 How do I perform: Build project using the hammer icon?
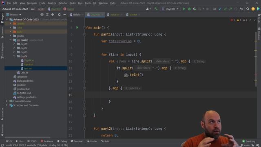point(156,9)
